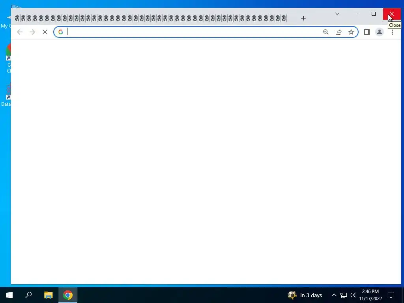The width and height of the screenshot is (404, 303).
Task: Open the Windows Start menu
Action: click(9, 295)
